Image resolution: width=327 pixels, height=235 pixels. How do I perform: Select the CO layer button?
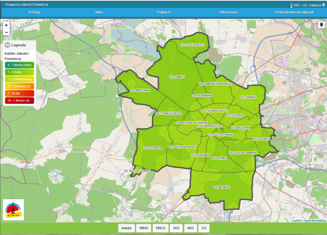click(203, 228)
